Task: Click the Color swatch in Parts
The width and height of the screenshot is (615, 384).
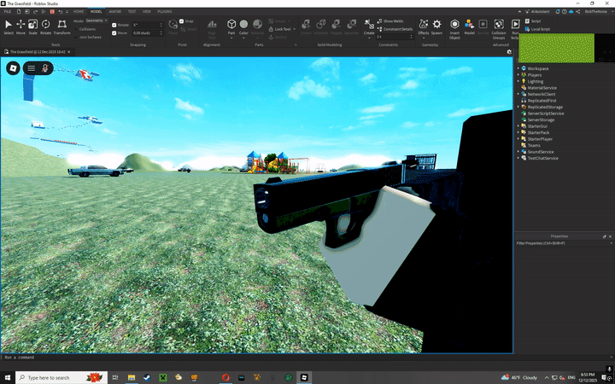Action: [x=243, y=26]
